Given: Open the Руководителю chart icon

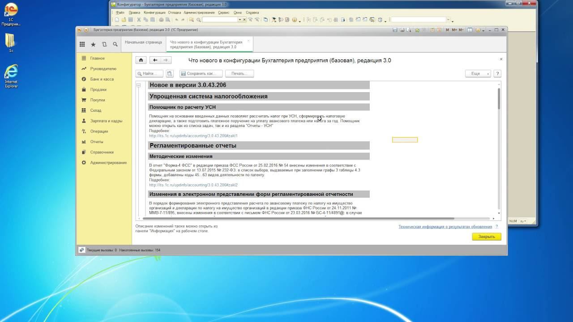Looking at the screenshot, I should 84,69.
